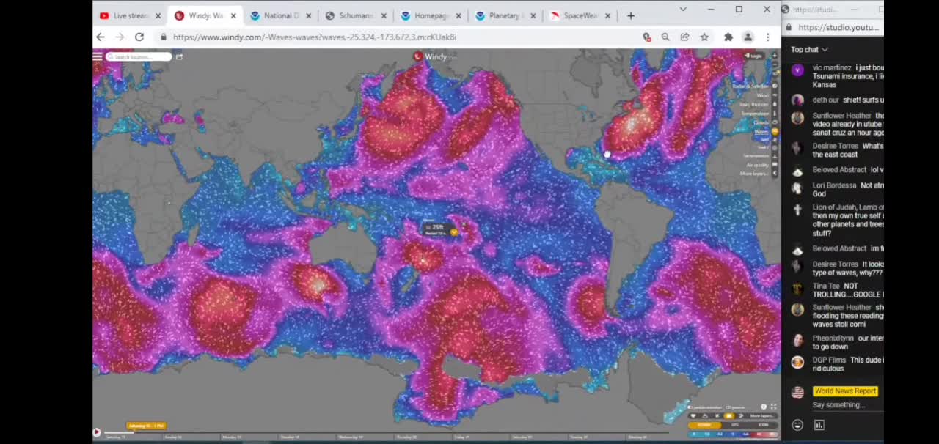Screen dimensions: 939x444
Task: Click Say something chat input
Action: click(x=838, y=404)
